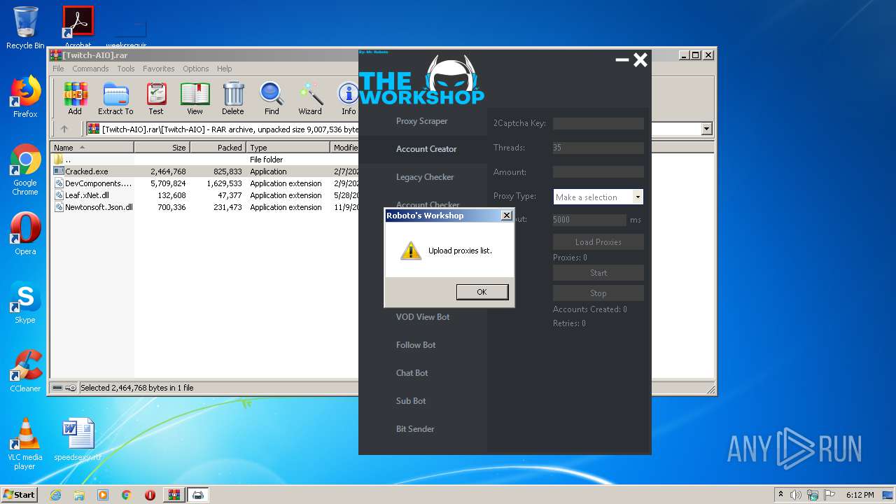Open the View toolbar icon in WinRAR
Image resolution: width=896 pixels, height=504 pixels.
195,99
